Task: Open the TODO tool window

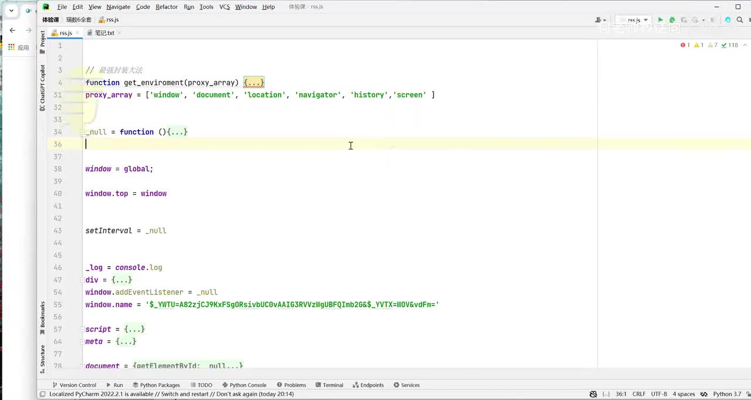Action: [201, 385]
